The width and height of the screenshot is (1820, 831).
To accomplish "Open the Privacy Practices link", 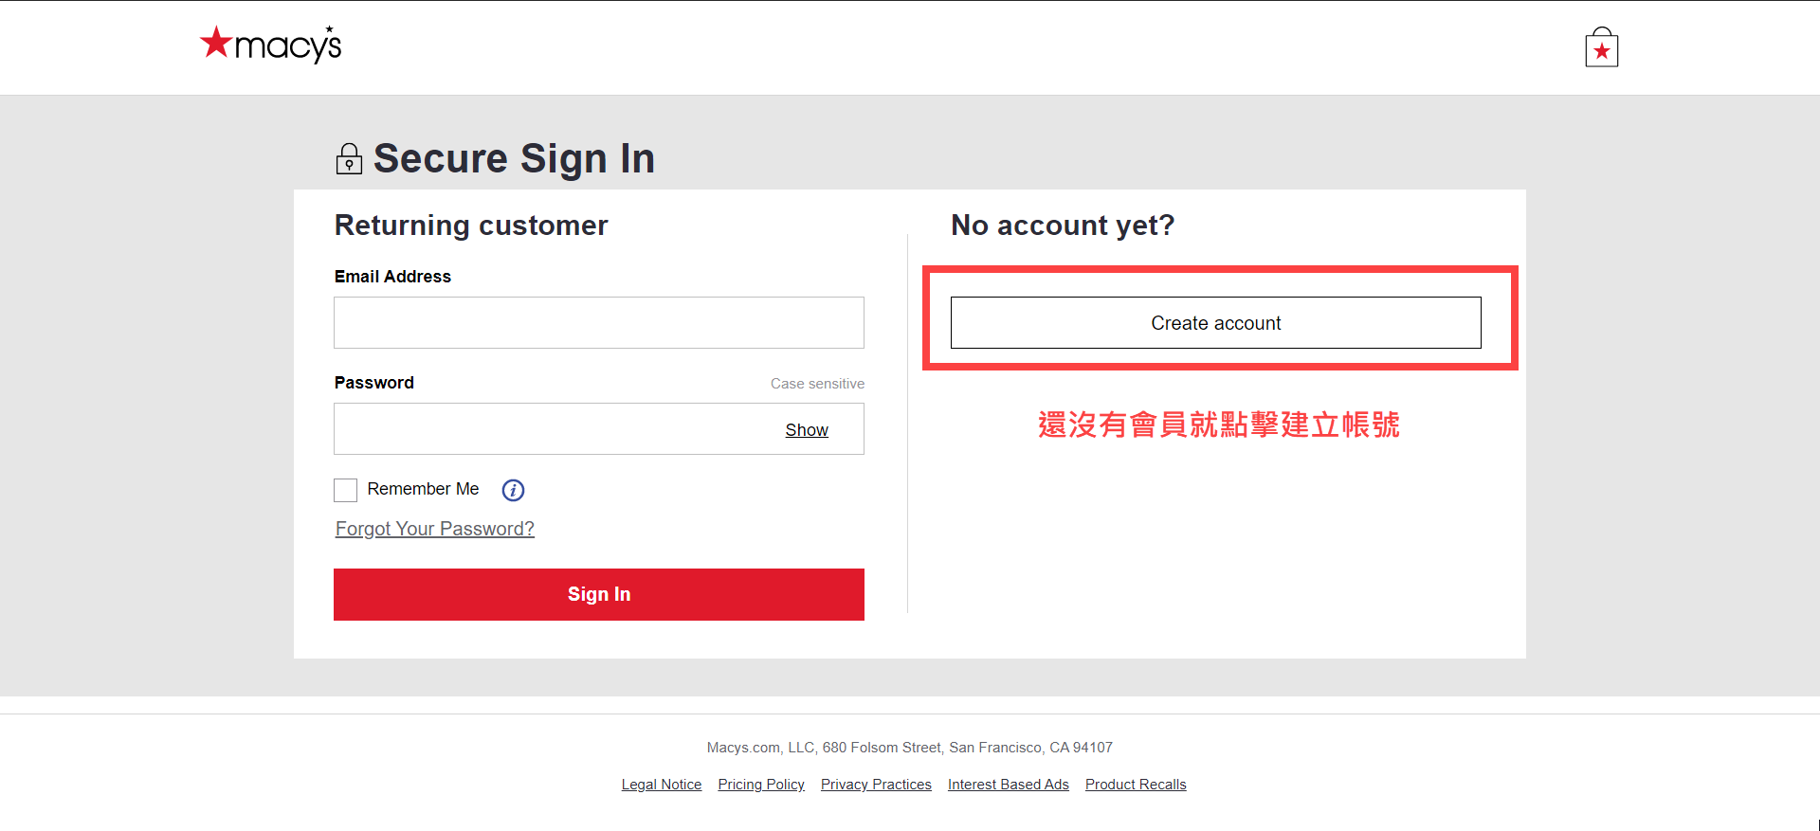I will click(x=876, y=785).
